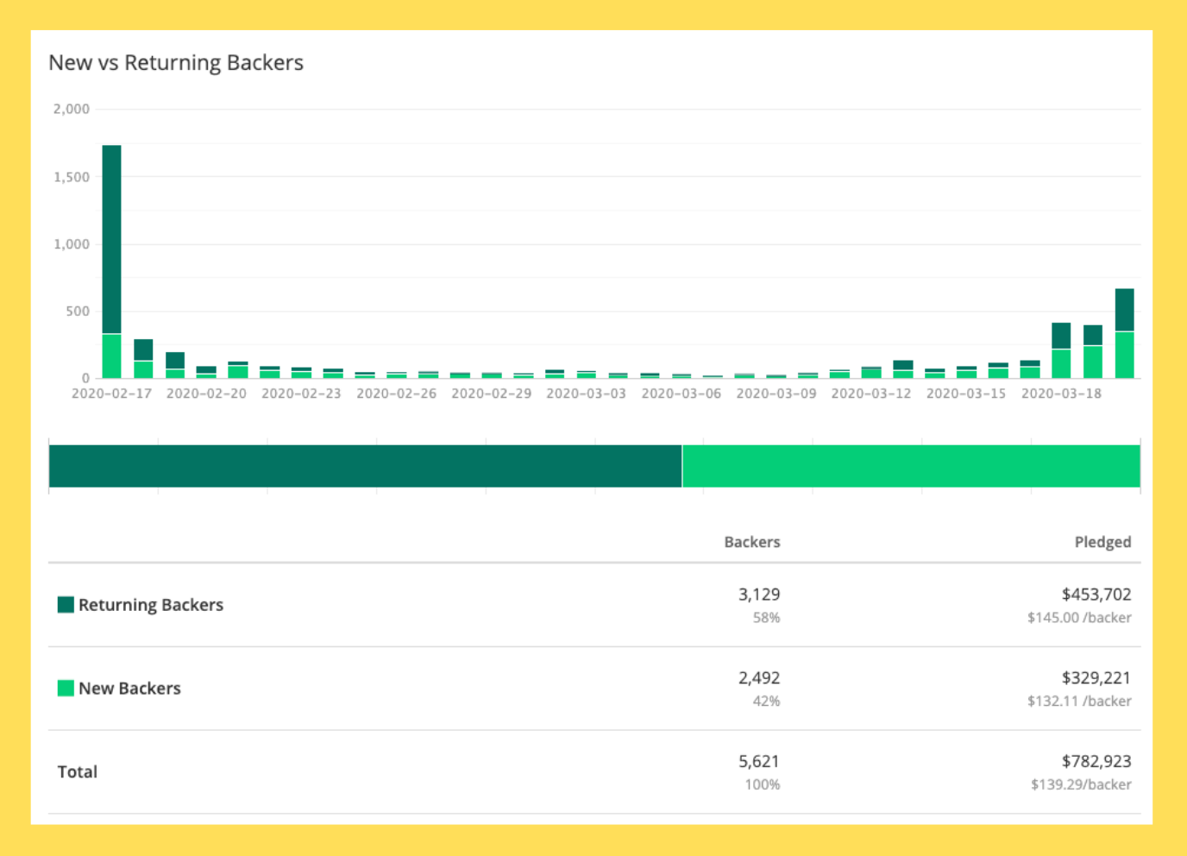Click the 58% returning backers percentage
This screenshot has width=1187, height=856.
[766, 618]
